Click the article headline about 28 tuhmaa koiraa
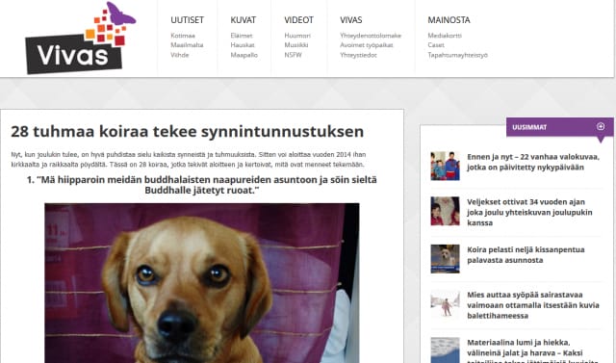 187,131
